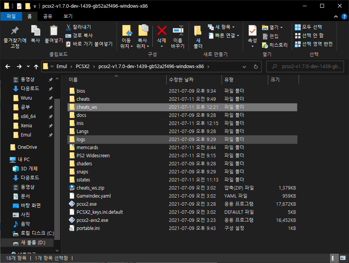Image resolution: width=349 pixels, height=263 pixels.
Task: Open New item dropdown
Action: click(x=221, y=27)
